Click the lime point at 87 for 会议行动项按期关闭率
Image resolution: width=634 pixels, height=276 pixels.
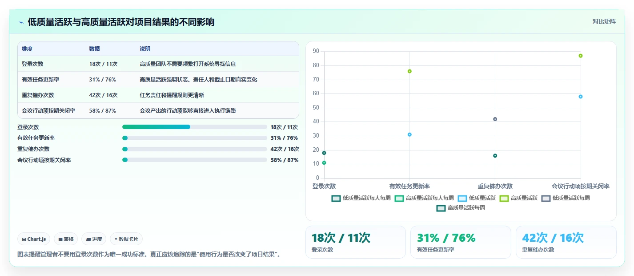click(x=581, y=56)
